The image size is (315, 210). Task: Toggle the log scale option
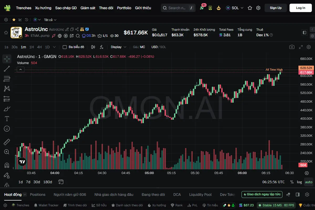(x=300, y=182)
